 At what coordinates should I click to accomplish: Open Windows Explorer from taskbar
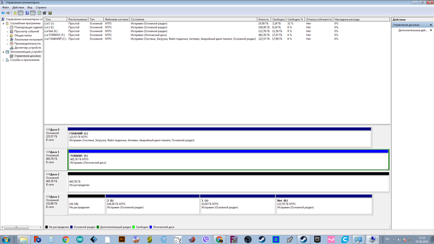click(24, 239)
